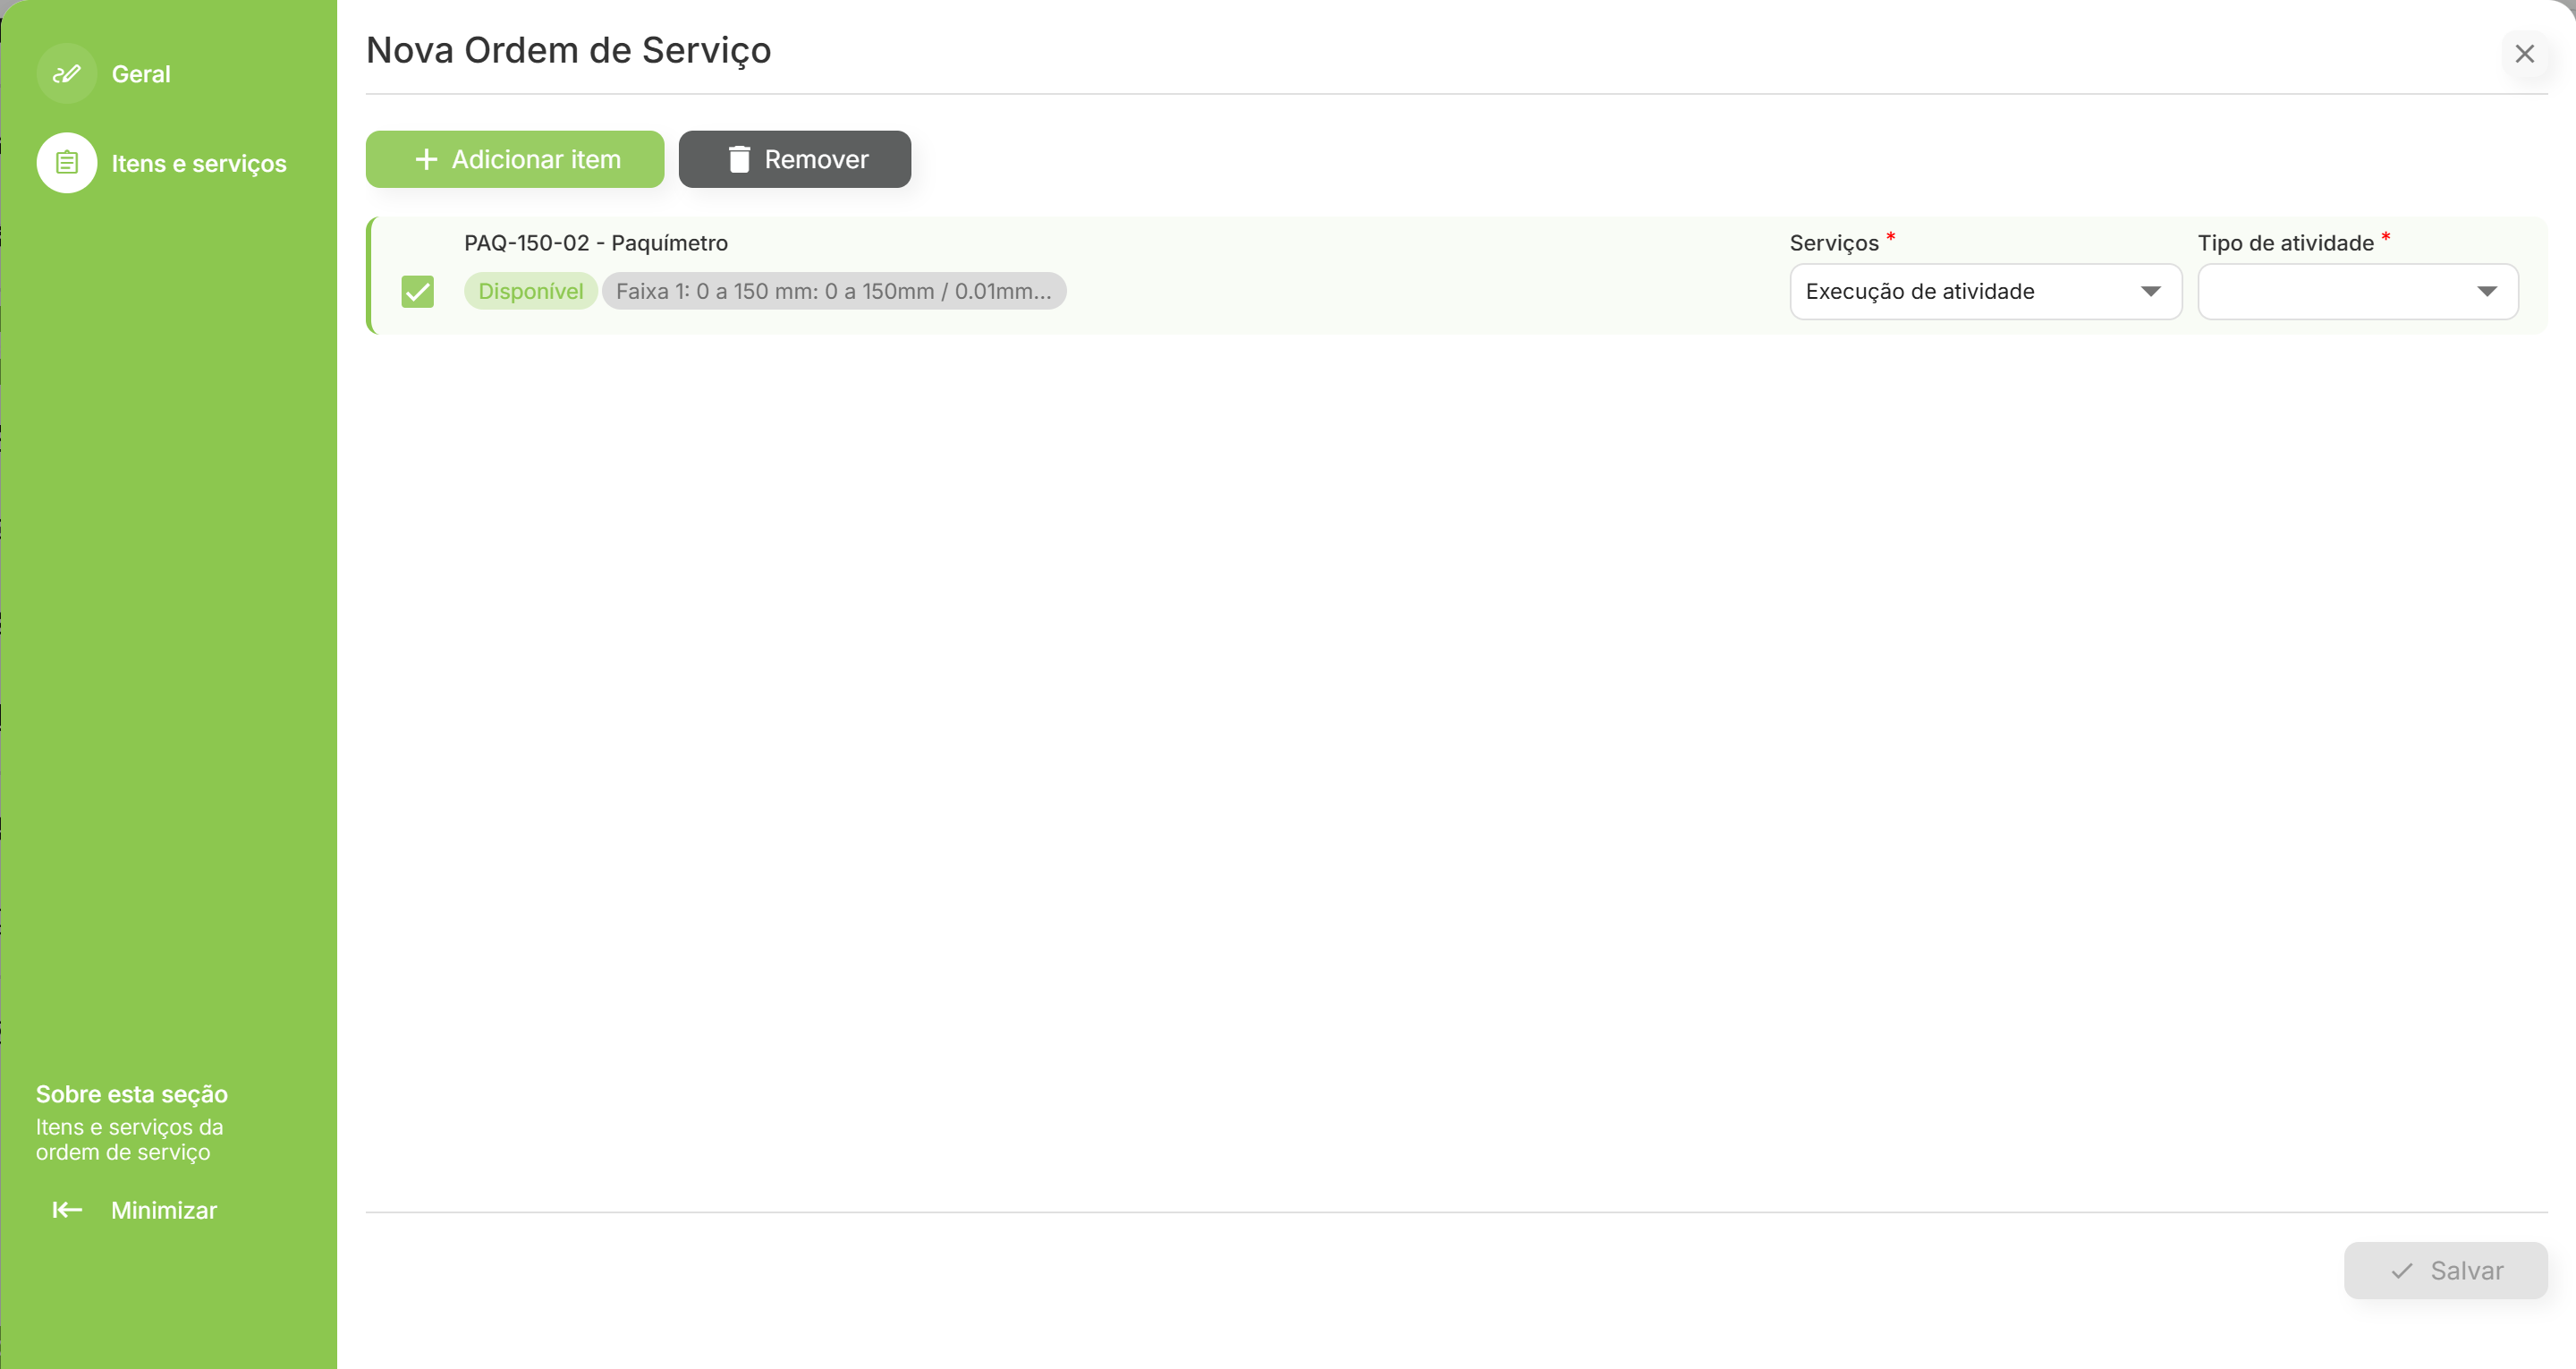Add a new item with Adicionar item
2576x1369 pixels.
514,159
